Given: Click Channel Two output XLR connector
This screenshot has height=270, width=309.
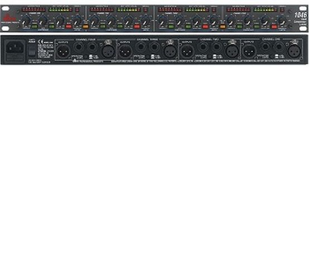Looking at the screenshot, I should (x=187, y=51).
